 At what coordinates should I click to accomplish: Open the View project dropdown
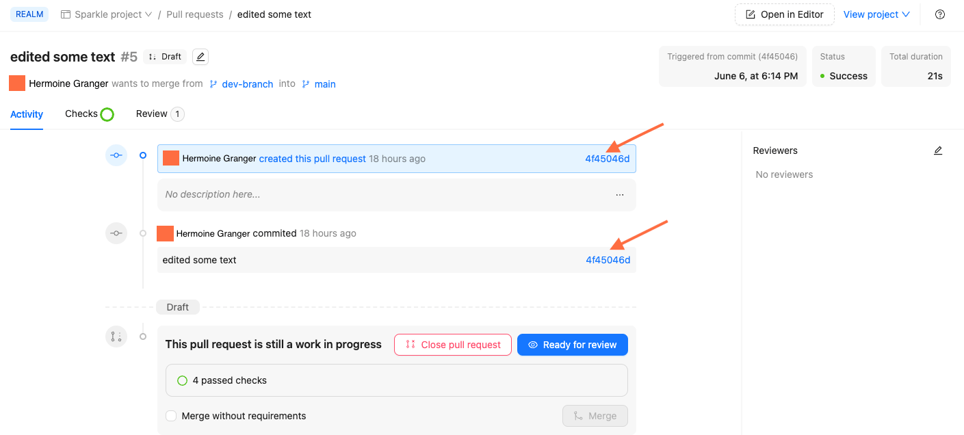[x=876, y=14]
